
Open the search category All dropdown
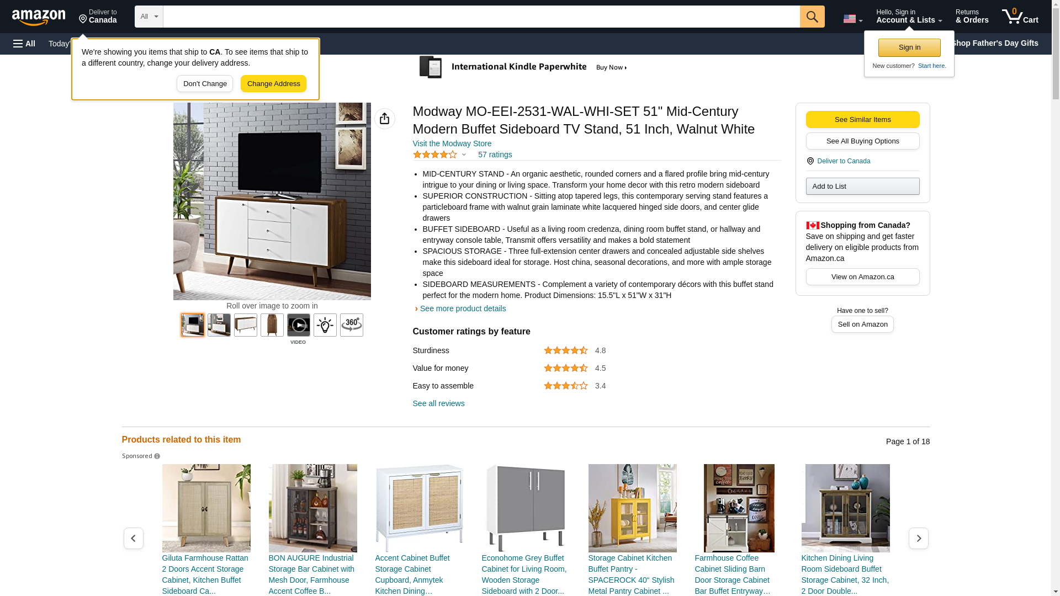(x=149, y=17)
